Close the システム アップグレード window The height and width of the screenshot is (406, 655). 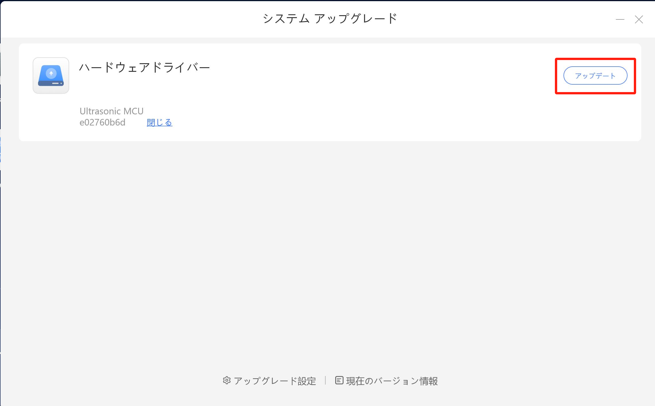[639, 19]
